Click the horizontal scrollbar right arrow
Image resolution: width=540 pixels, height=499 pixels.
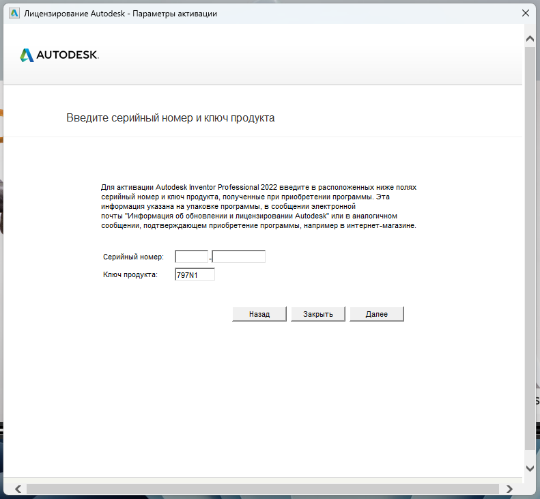point(509,489)
